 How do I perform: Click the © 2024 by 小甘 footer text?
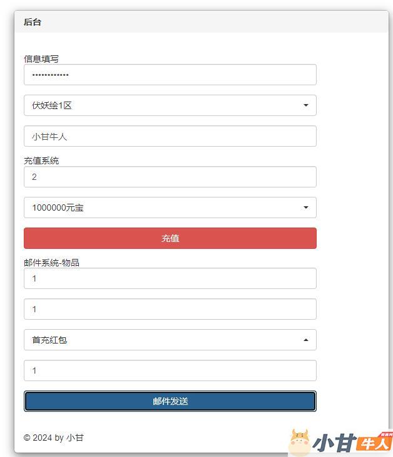53,438
